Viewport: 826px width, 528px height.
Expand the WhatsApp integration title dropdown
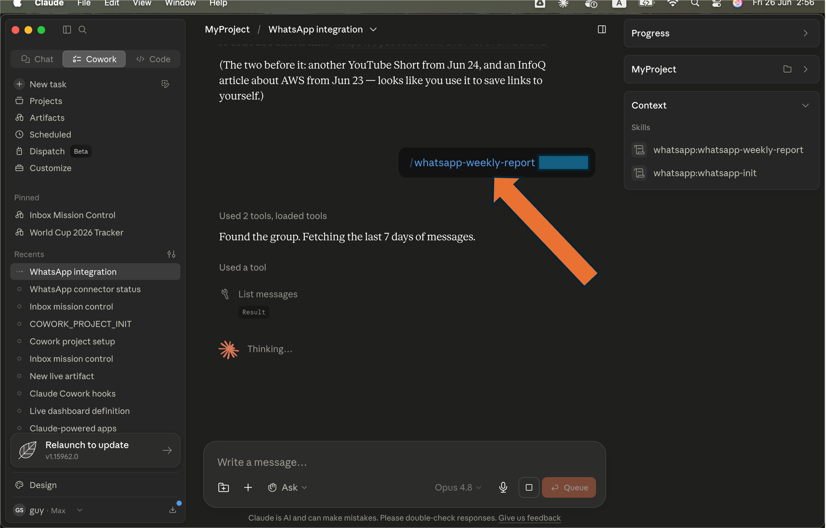[373, 29]
